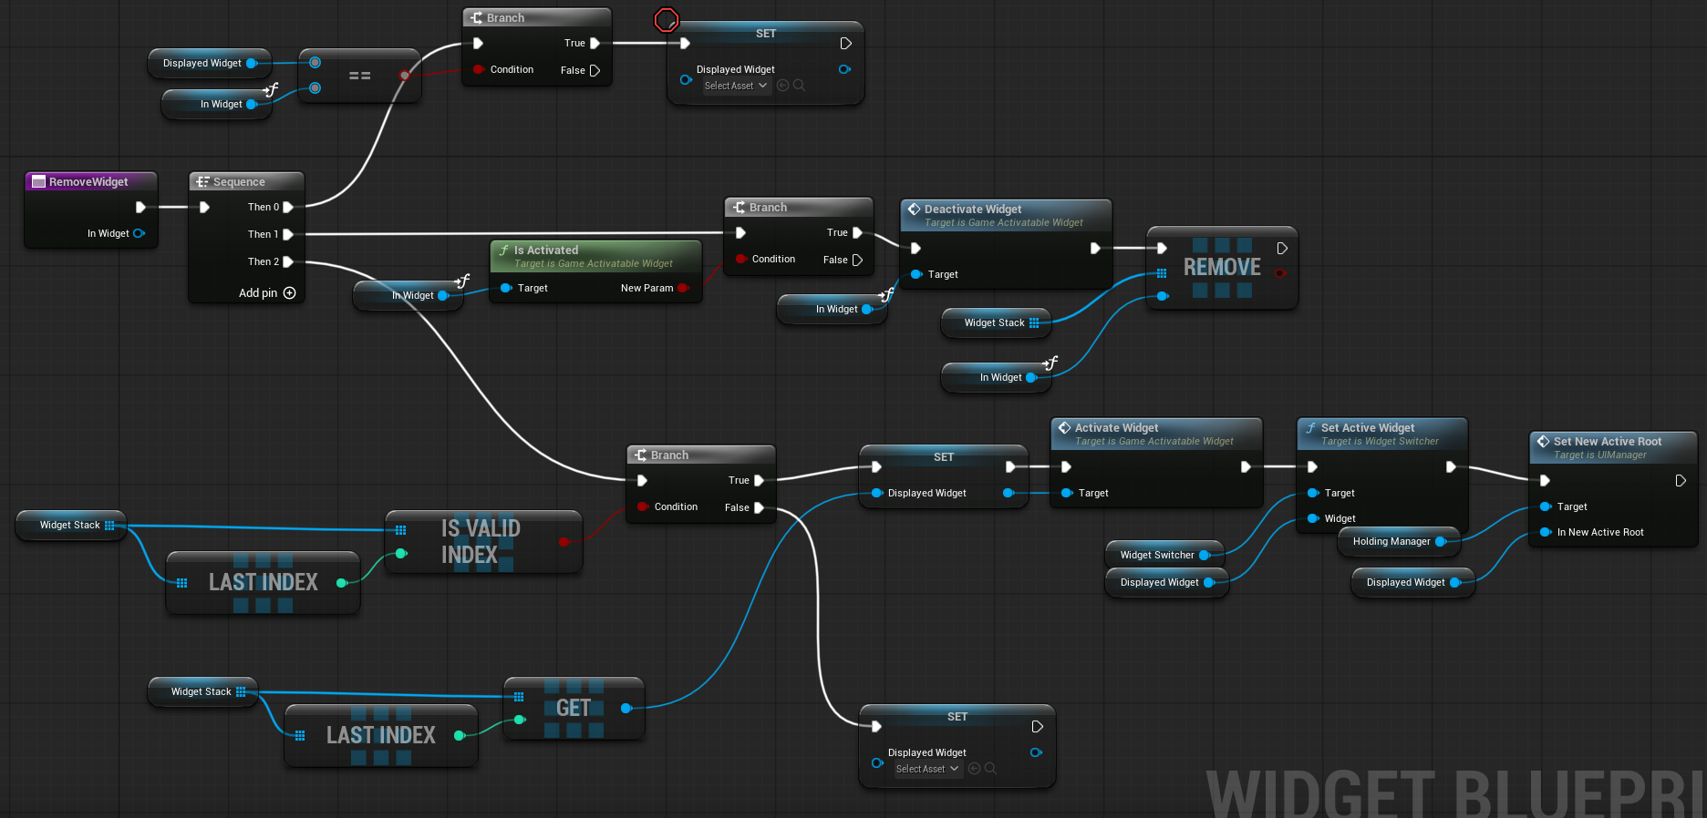The height and width of the screenshot is (818, 1707).
Task: Click the magnifier browse icon in the SET node beside the breakpoint
Action: pos(800,86)
